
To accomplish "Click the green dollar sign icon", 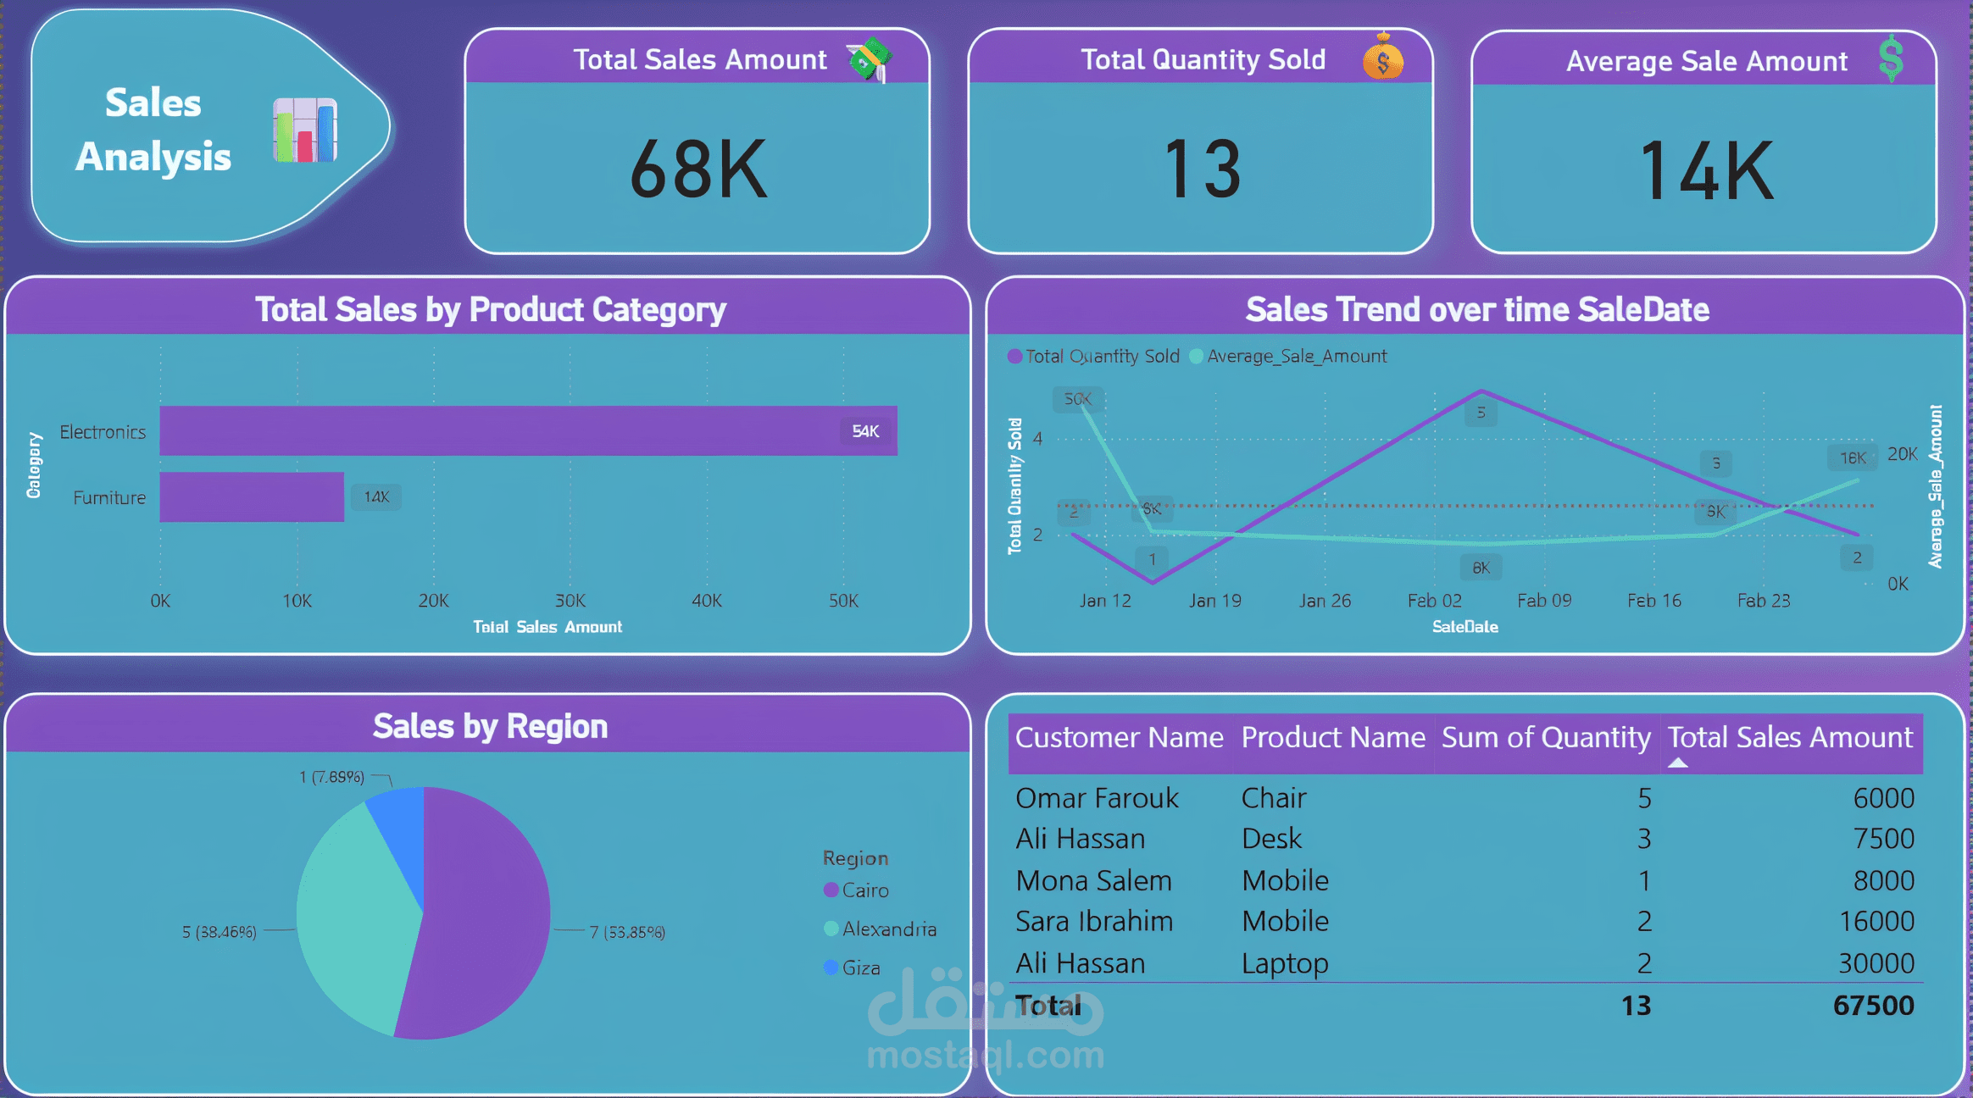I will tap(1891, 59).
